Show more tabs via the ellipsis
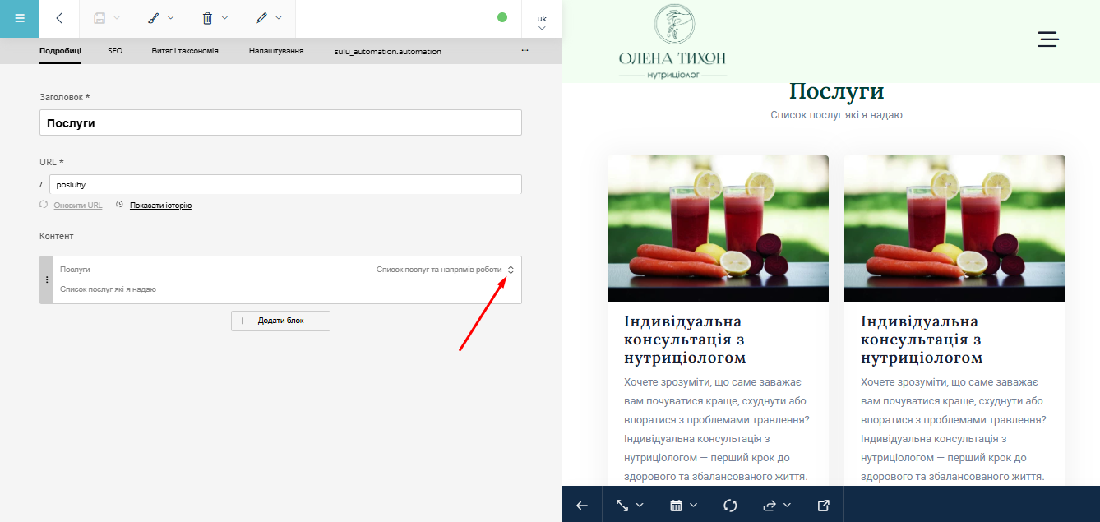This screenshot has height=522, width=1100. point(525,51)
